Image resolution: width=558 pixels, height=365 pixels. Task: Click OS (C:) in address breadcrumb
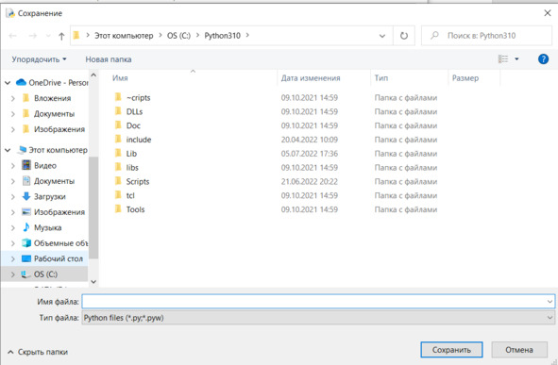click(178, 36)
